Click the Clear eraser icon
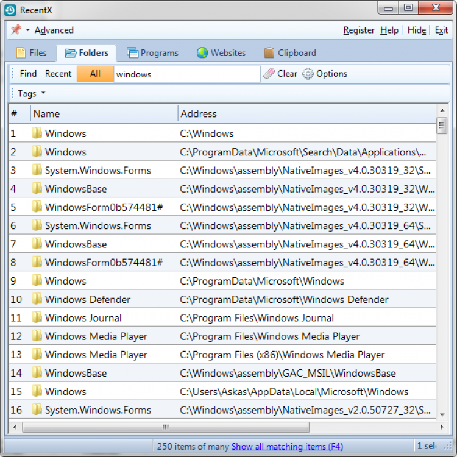Image resolution: width=457 pixels, height=457 pixels. [x=269, y=74]
